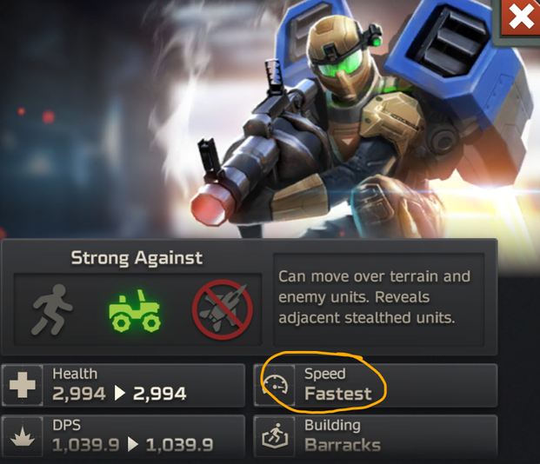Select the Health stat row

(123, 385)
